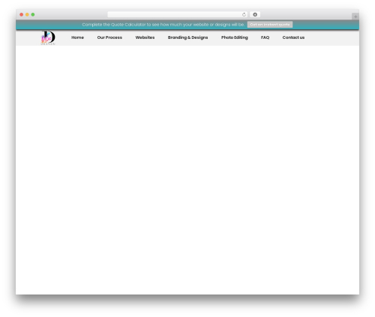Click the round extension icon beside address bar
Screen dimensions: 375x317
coord(255,14)
